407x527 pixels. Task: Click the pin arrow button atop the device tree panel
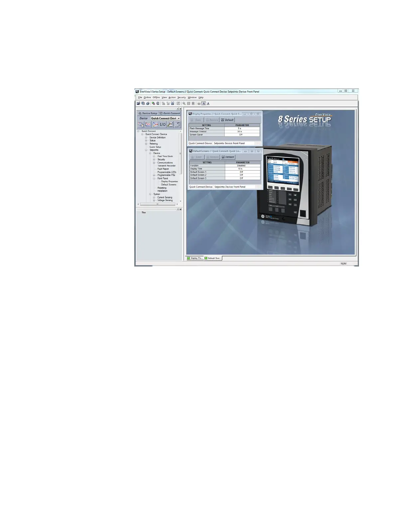(178, 109)
